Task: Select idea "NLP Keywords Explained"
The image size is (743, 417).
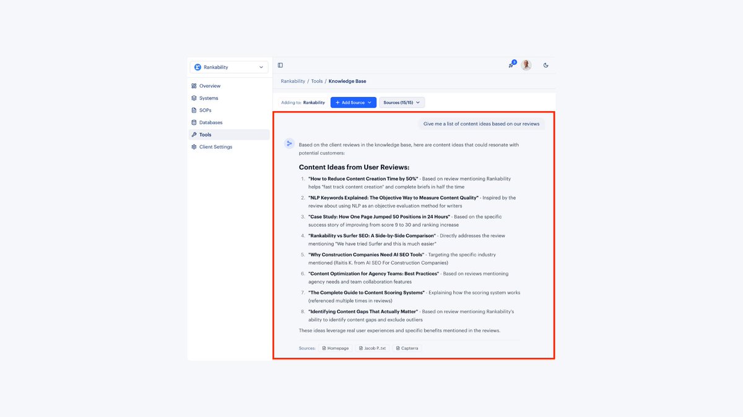Action: click(x=393, y=198)
